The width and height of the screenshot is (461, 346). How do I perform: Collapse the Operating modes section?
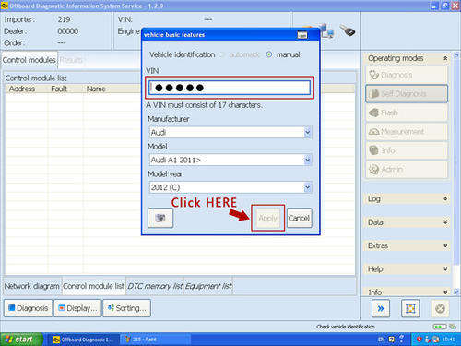[445, 58]
